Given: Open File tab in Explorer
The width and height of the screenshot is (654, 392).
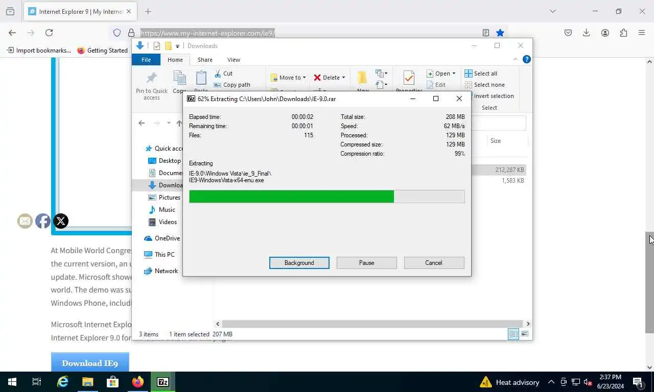Looking at the screenshot, I should (146, 60).
